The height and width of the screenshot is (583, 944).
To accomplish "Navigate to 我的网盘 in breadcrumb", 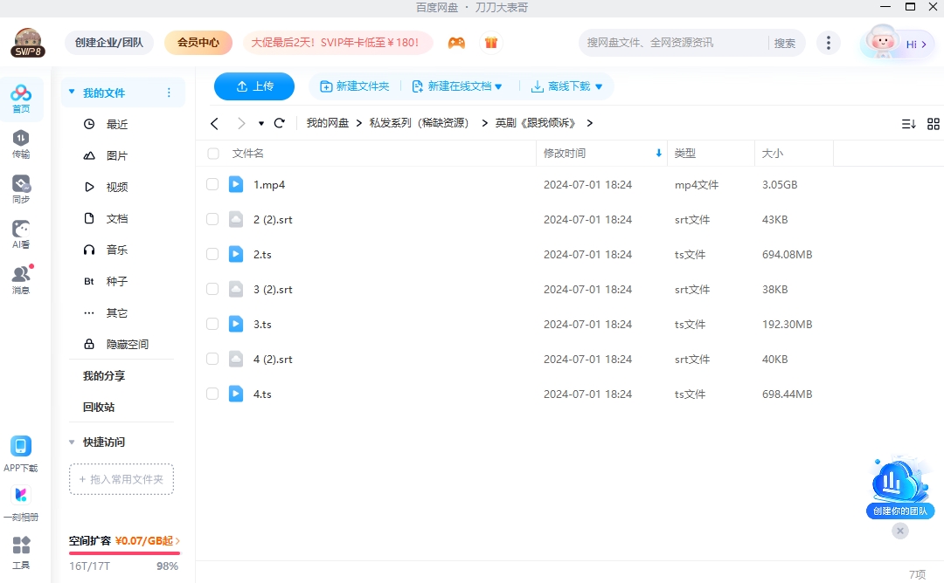I will [x=328, y=123].
